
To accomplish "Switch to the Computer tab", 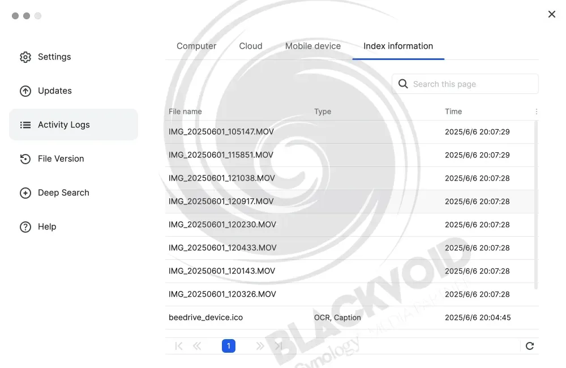I will point(196,46).
